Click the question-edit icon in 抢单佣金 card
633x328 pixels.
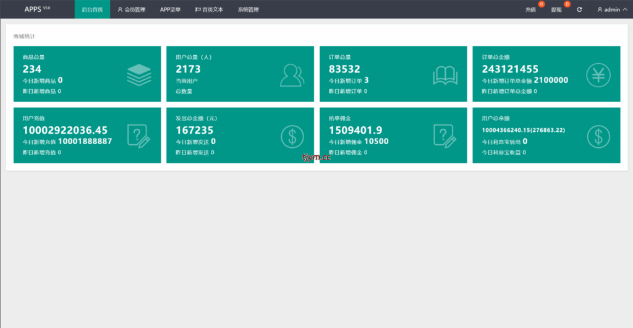[445, 136]
